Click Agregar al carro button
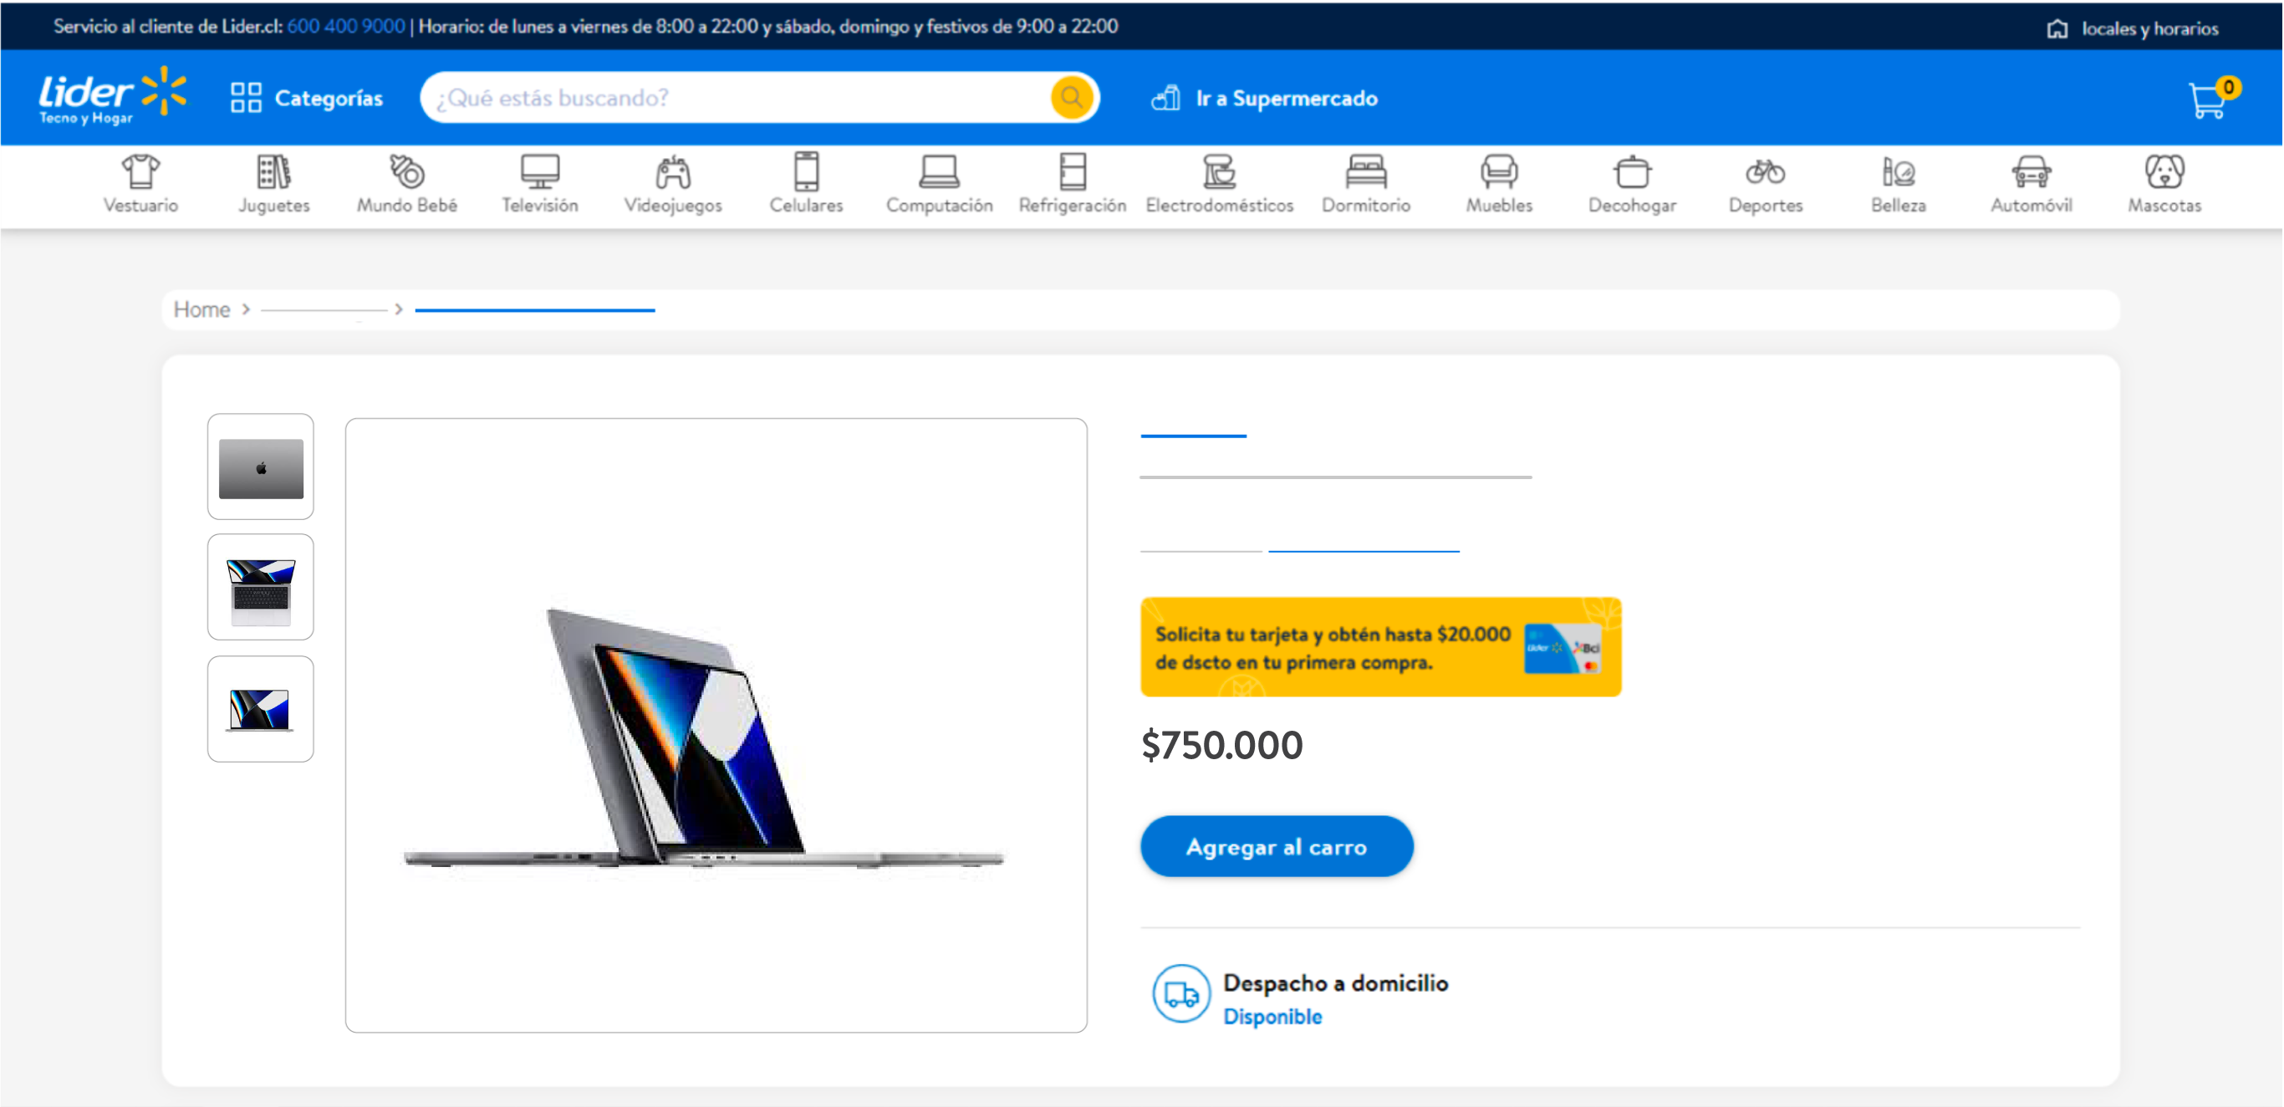 click(1276, 846)
